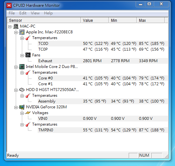This screenshot has height=166, width=175.
Task: Click the Sensor column header
Action: point(44,20)
